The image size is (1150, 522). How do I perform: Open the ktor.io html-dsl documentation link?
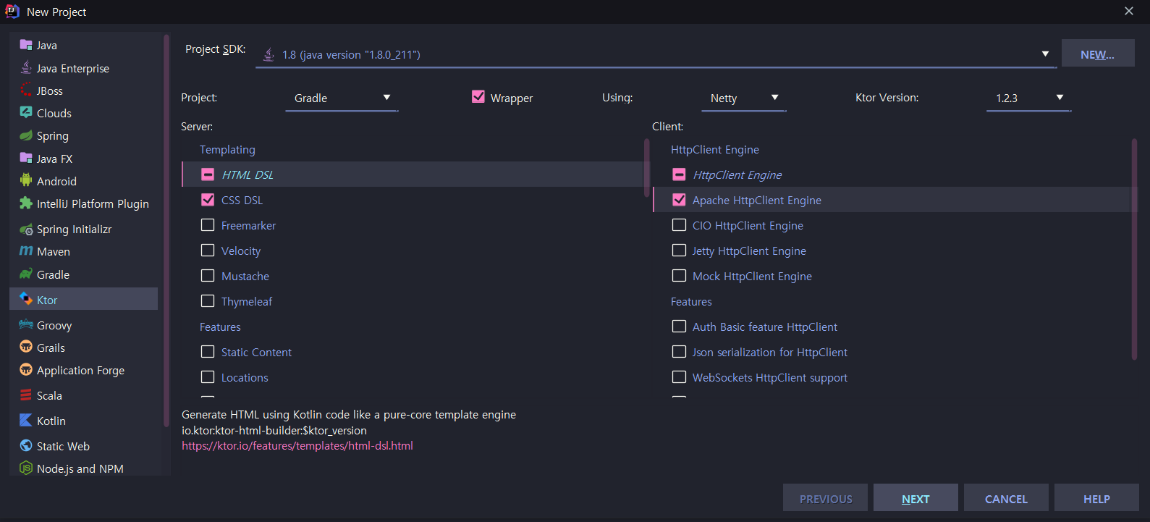click(297, 446)
